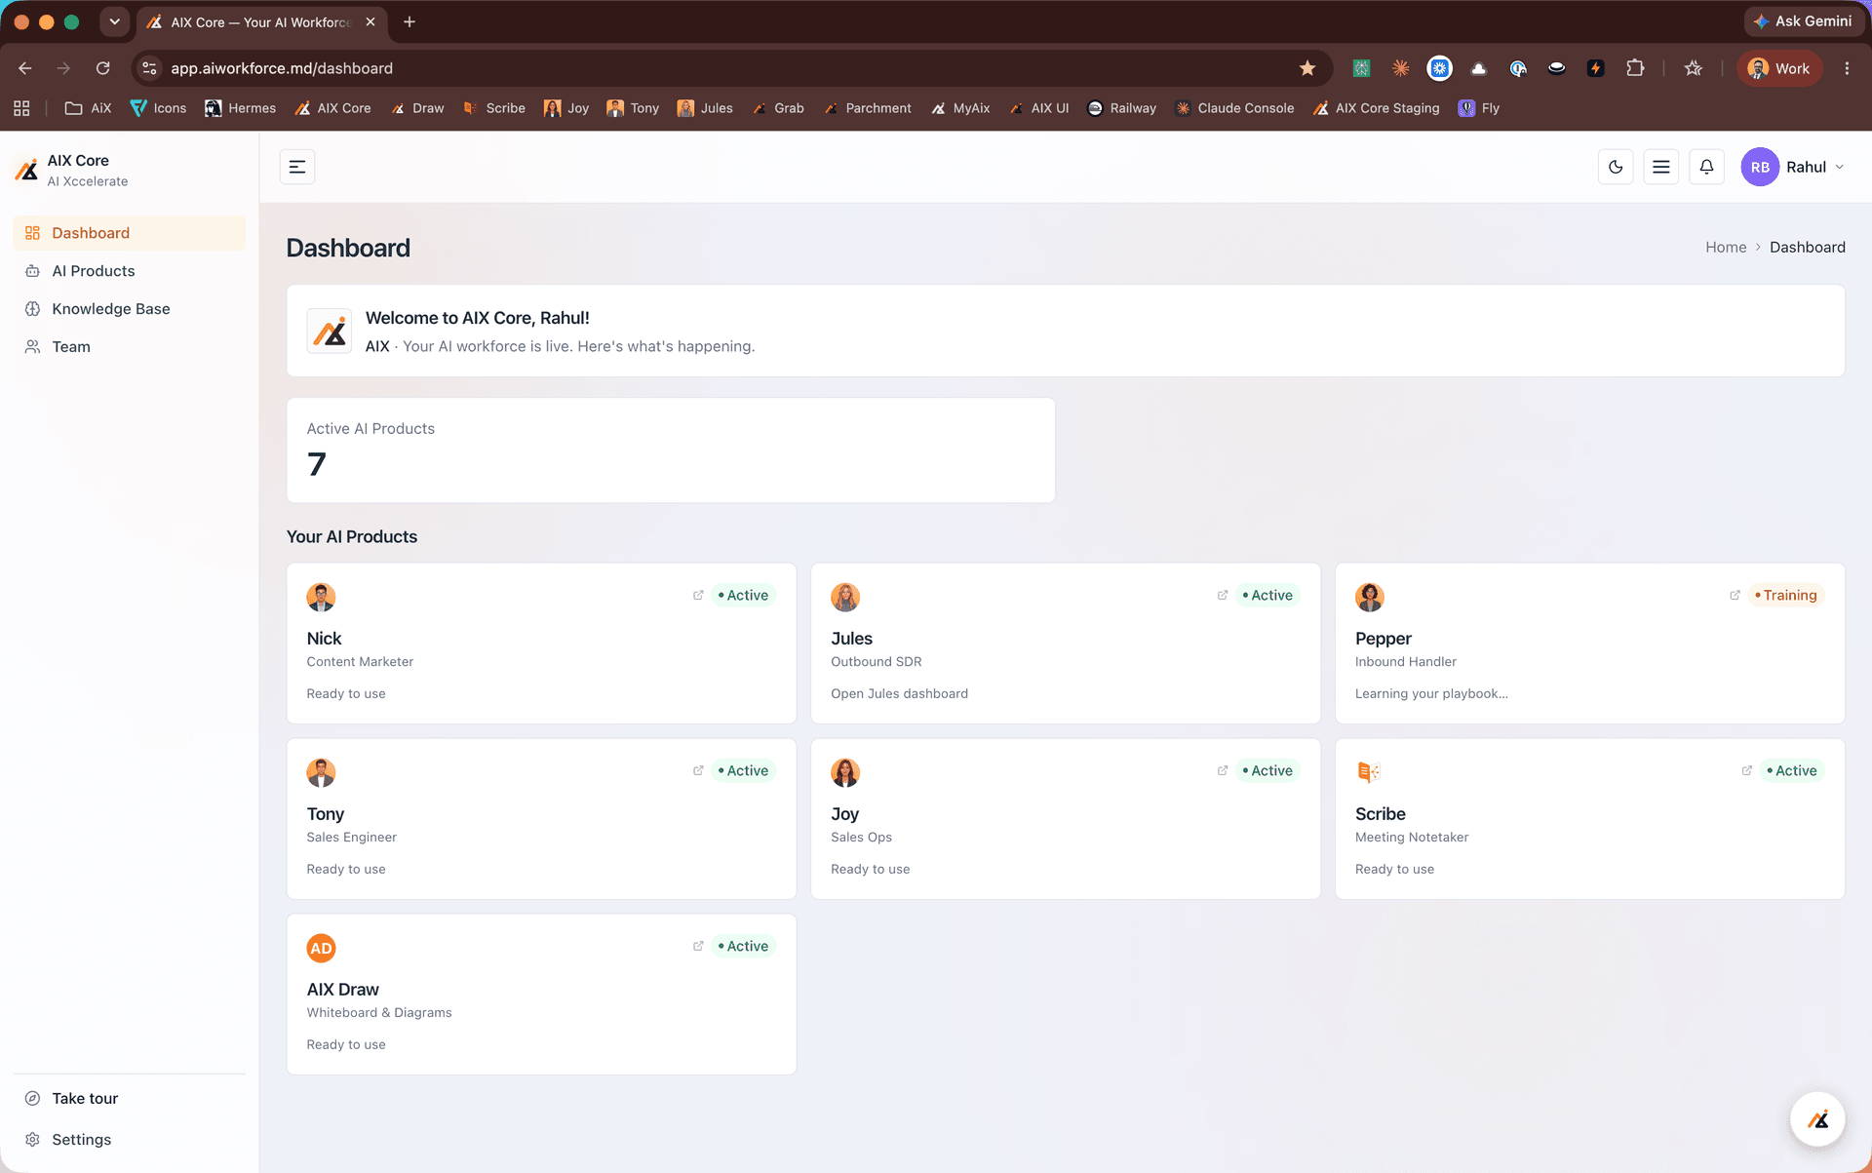Image resolution: width=1872 pixels, height=1173 pixels.
Task: Open Joy's external link icon
Action: pos(1223,770)
